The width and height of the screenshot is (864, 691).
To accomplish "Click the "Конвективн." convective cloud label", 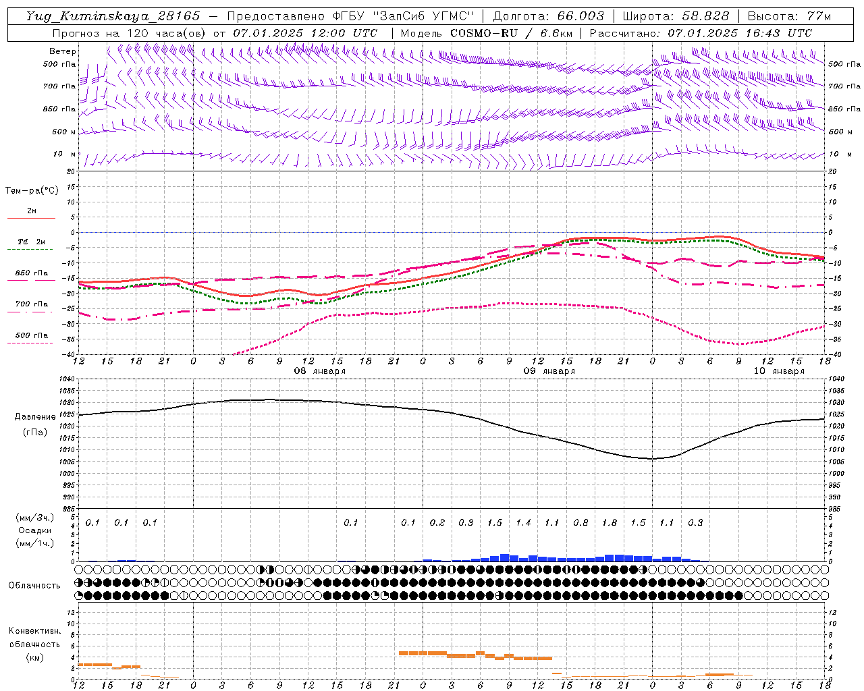I will (x=34, y=631).
